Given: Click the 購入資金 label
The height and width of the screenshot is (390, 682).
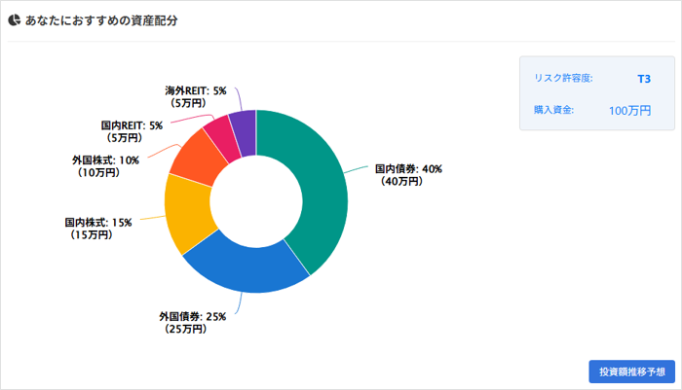Looking at the screenshot, I should coord(553,110).
